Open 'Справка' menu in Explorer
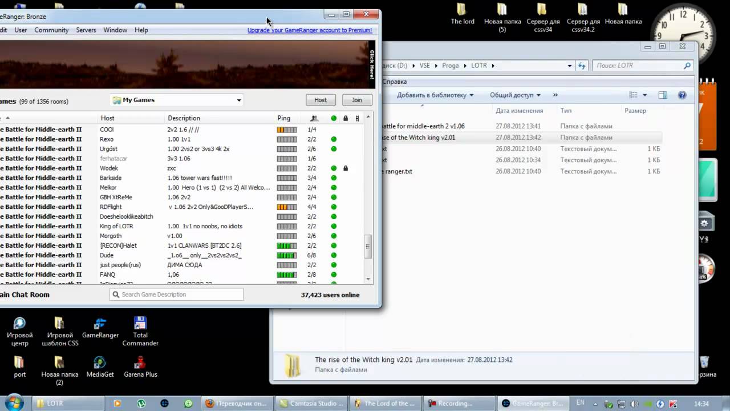Image resolution: width=730 pixels, height=411 pixels. point(395,82)
